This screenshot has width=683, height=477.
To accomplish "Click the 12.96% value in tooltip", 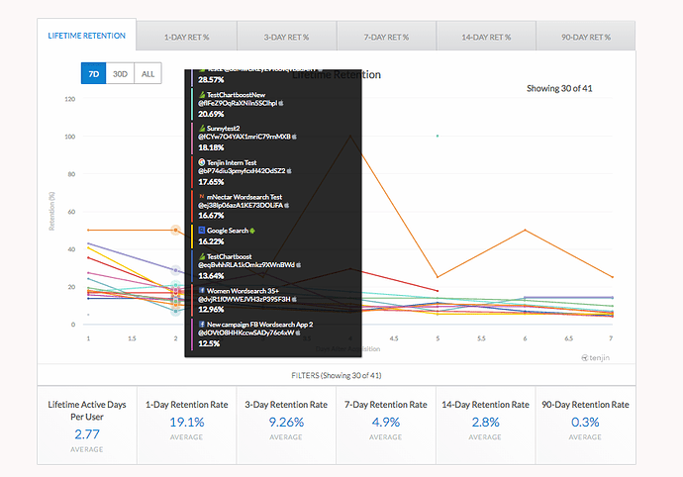I will pyautogui.click(x=211, y=310).
